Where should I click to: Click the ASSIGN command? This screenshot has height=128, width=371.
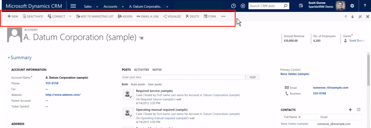pos(125,16)
